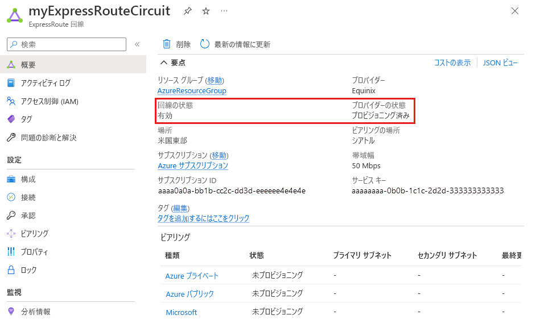Click the IAM people icon
This screenshot has width=536, height=319.
point(11,101)
